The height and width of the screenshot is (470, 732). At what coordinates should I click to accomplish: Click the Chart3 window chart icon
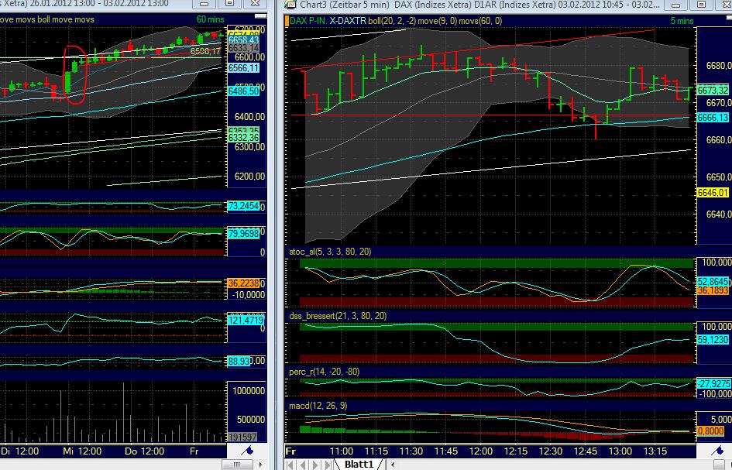pyautogui.click(x=290, y=5)
